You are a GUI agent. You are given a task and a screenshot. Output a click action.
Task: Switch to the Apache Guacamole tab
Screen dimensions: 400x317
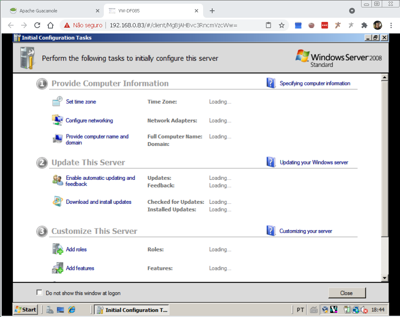[52, 11]
